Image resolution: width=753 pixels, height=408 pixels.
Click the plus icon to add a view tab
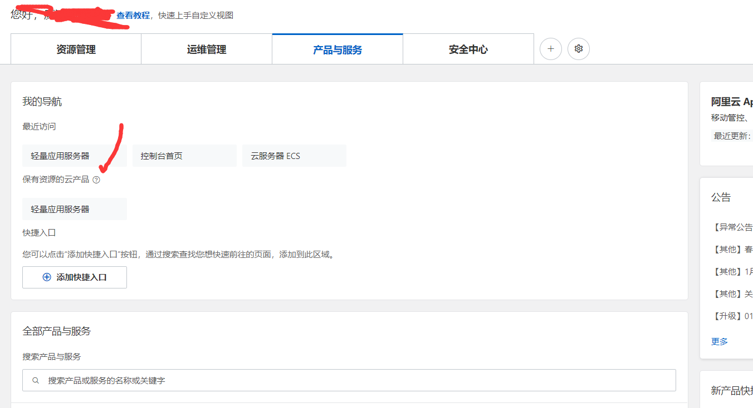tap(551, 49)
